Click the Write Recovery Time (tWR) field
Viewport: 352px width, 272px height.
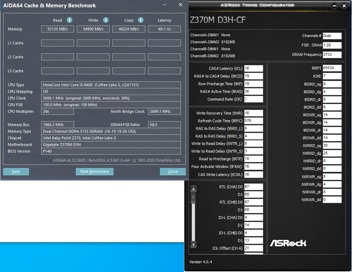coord(254,113)
